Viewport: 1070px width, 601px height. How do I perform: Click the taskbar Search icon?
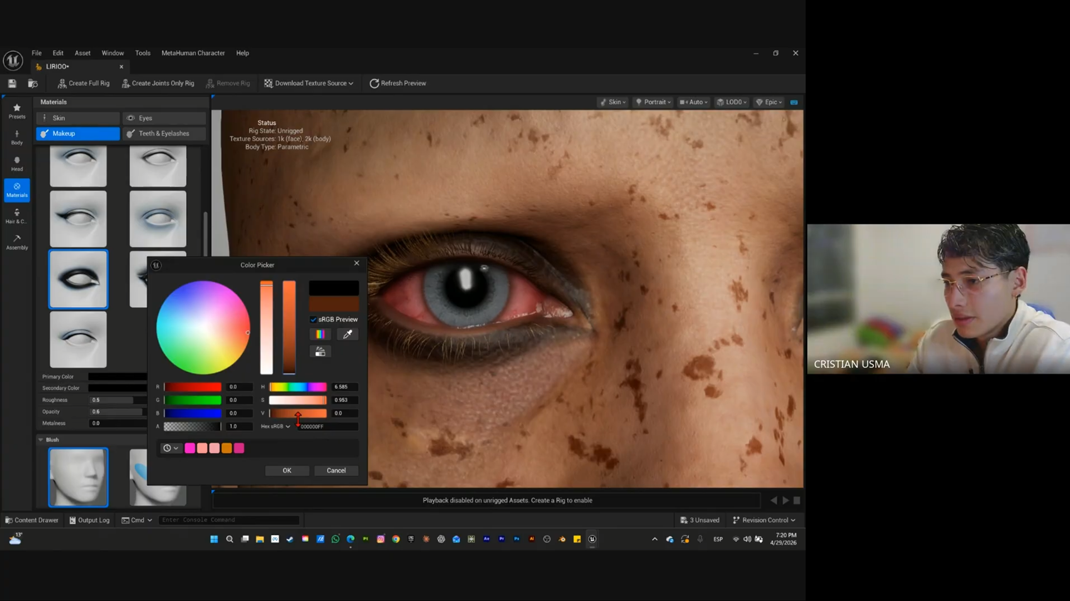[230, 539]
